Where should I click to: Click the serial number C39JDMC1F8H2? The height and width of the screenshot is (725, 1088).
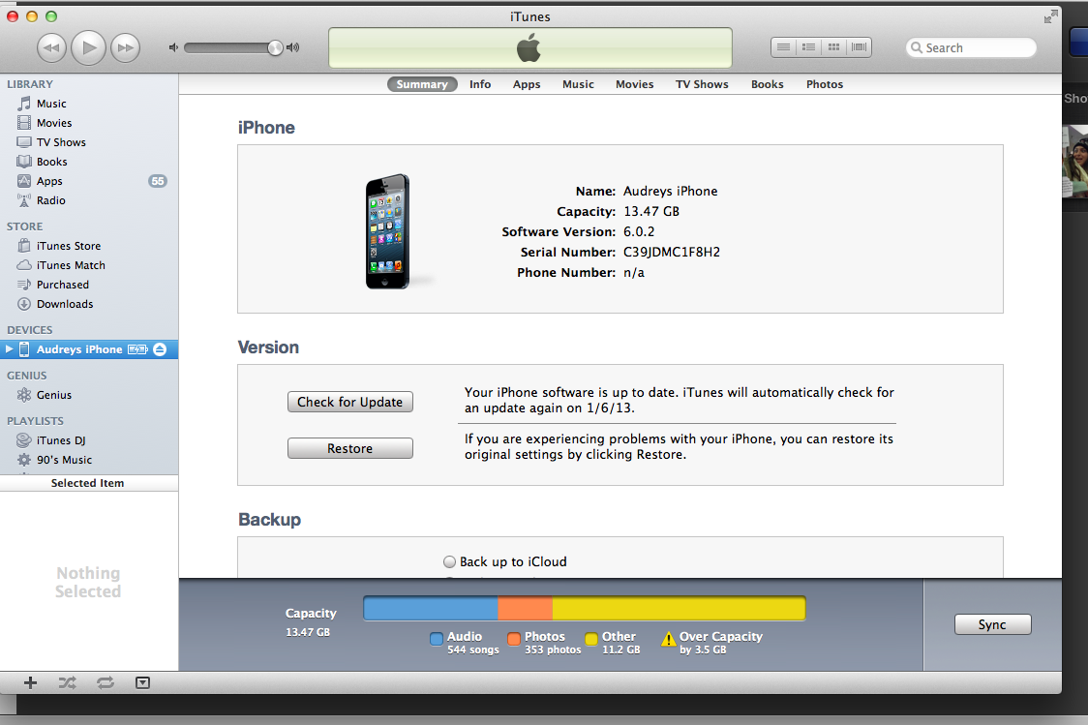pyautogui.click(x=672, y=252)
